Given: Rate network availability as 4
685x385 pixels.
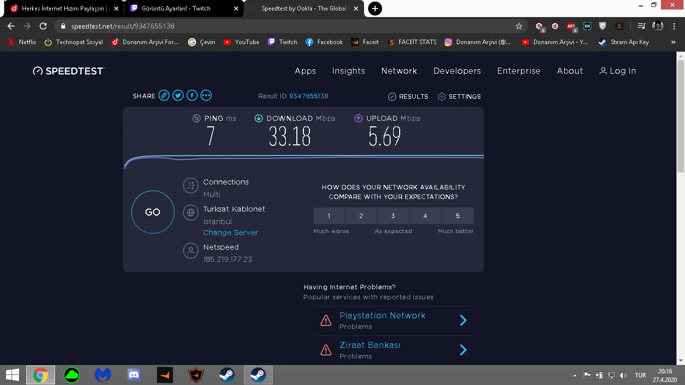Looking at the screenshot, I should click(x=425, y=216).
